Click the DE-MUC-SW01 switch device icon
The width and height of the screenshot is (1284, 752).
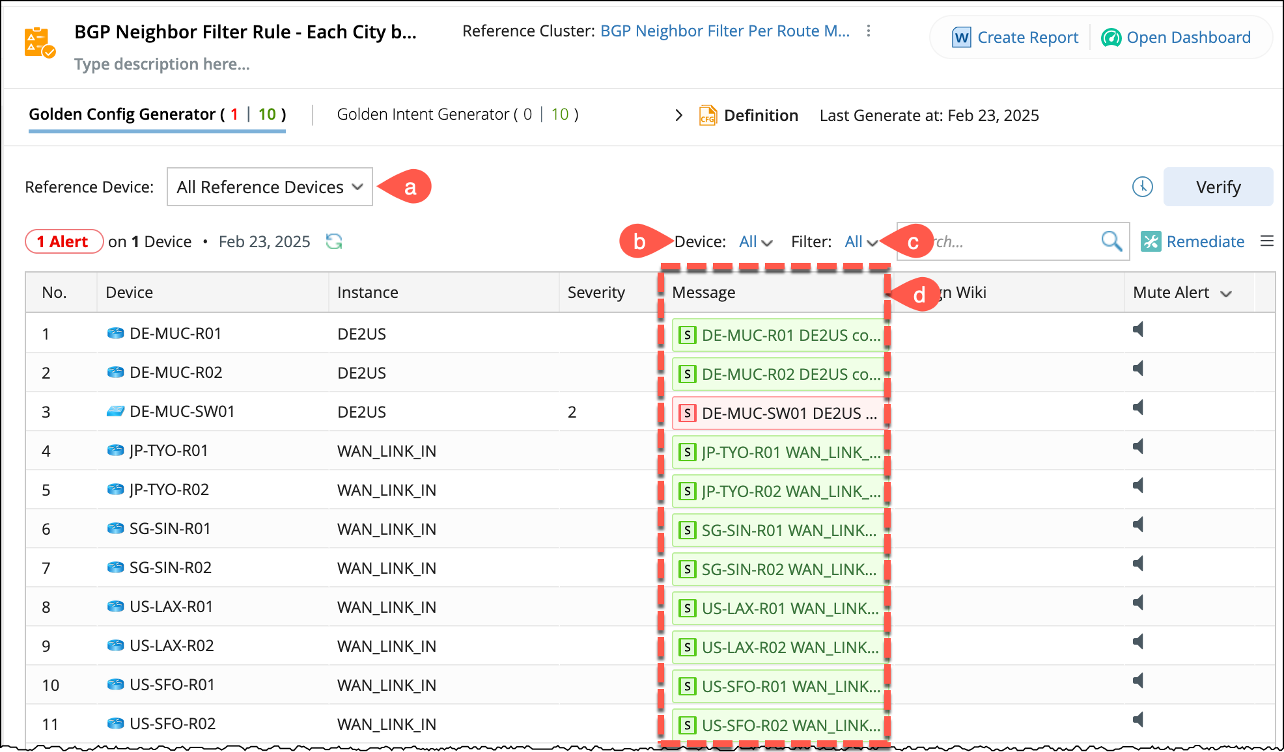tap(115, 412)
